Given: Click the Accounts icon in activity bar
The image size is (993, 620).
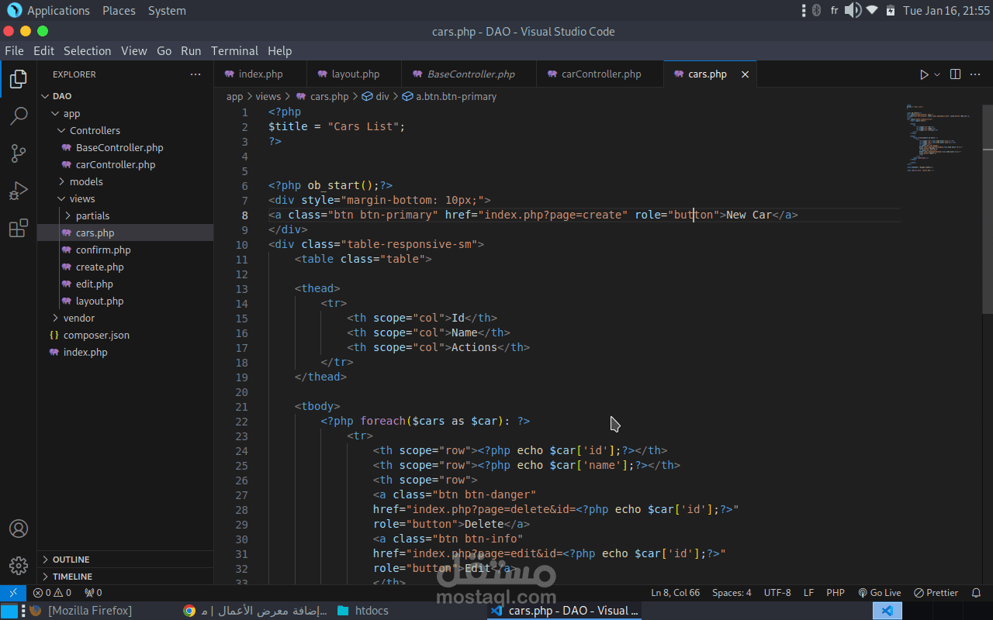Looking at the screenshot, I should [19, 529].
